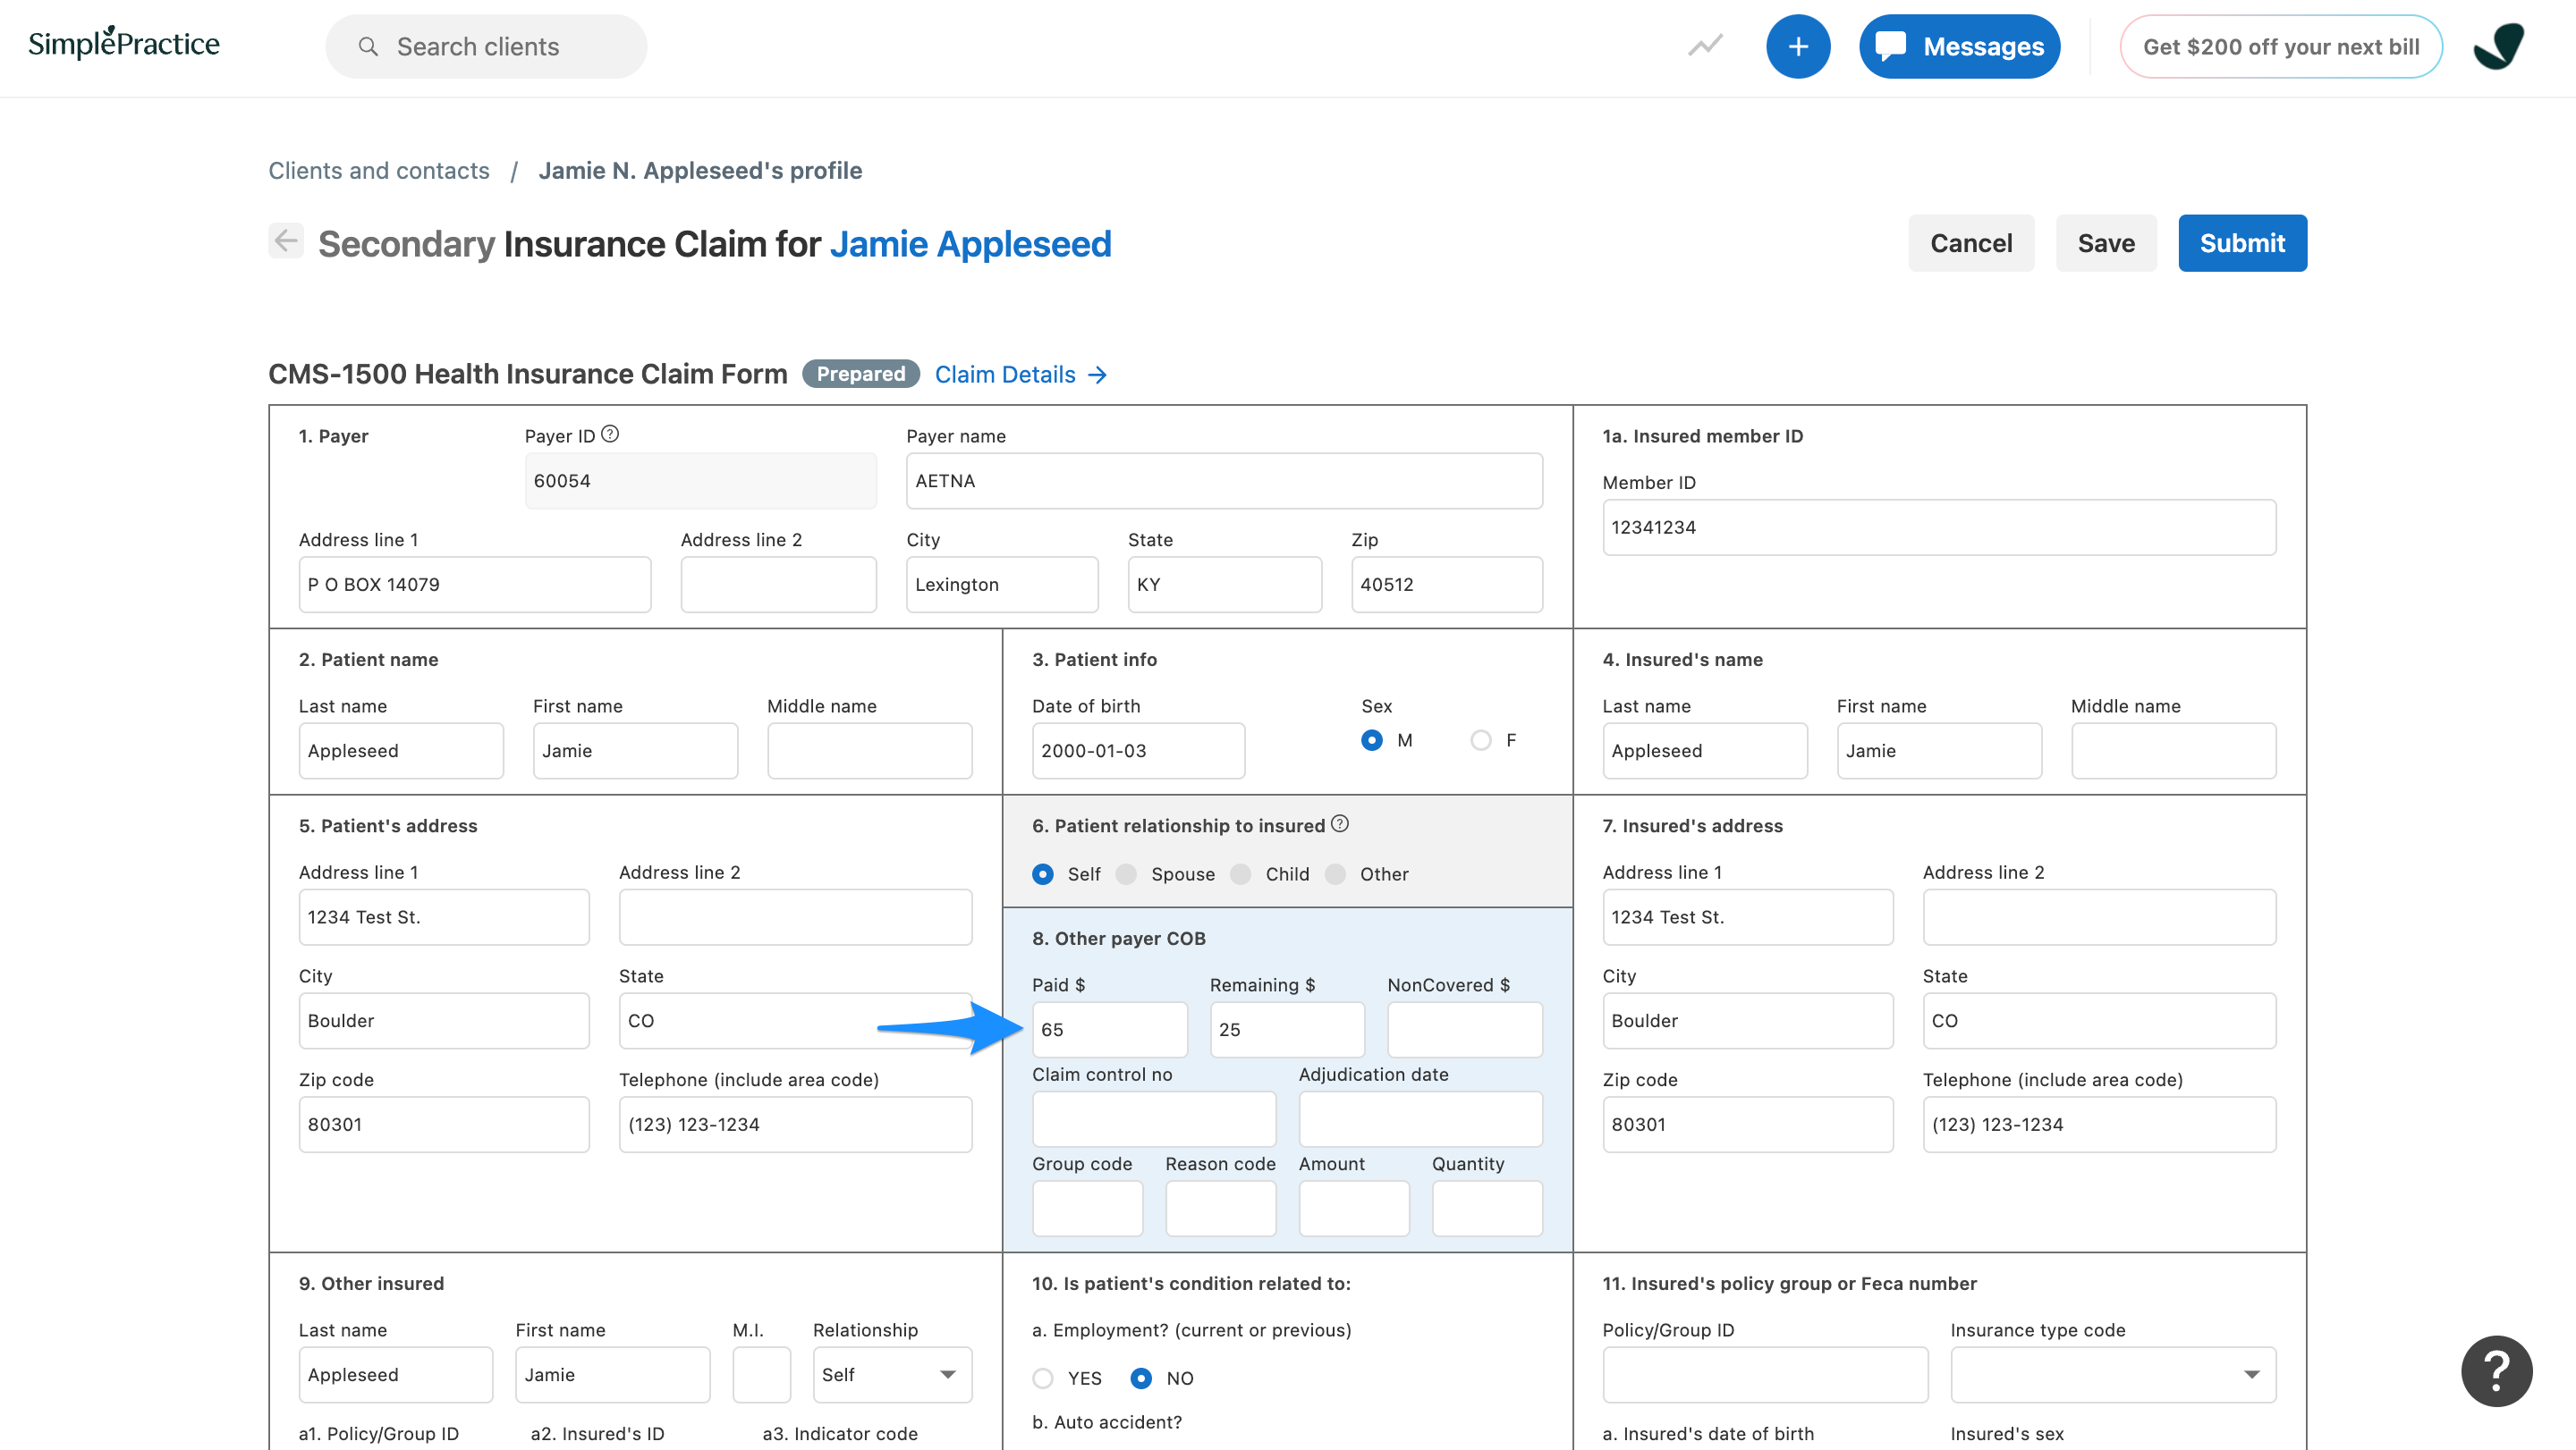This screenshot has width=2576, height=1450.
Task: Click the payer Address line 2 field
Action: (x=778, y=585)
